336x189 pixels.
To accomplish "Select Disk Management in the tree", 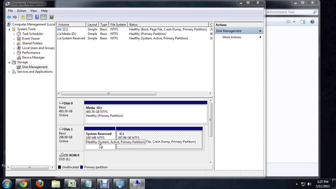I will [35, 67].
